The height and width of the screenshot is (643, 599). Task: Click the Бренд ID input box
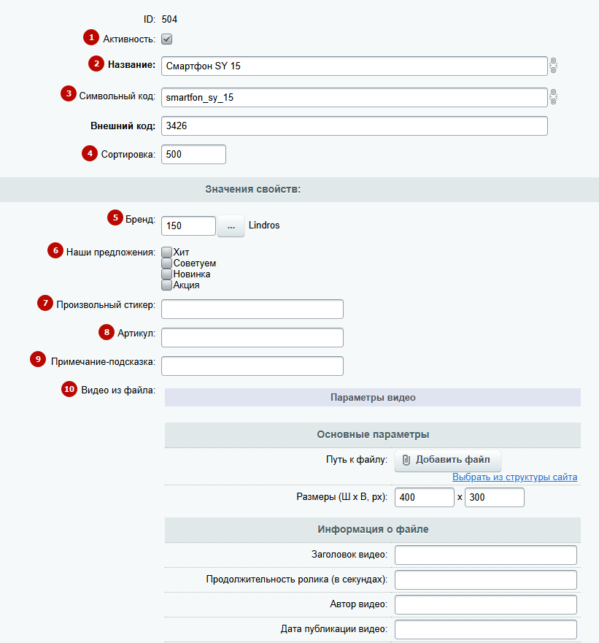click(x=188, y=226)
